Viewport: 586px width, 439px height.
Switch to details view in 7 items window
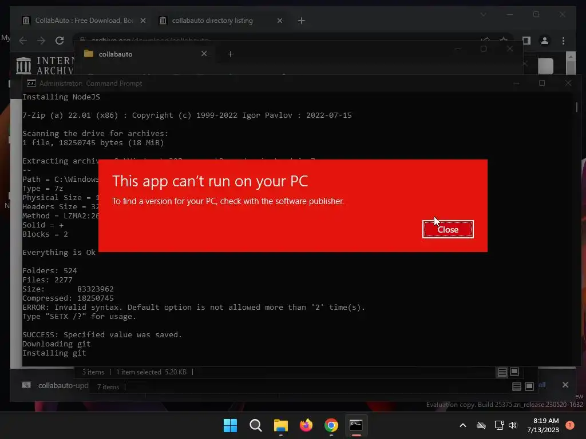tap(517, 387)
